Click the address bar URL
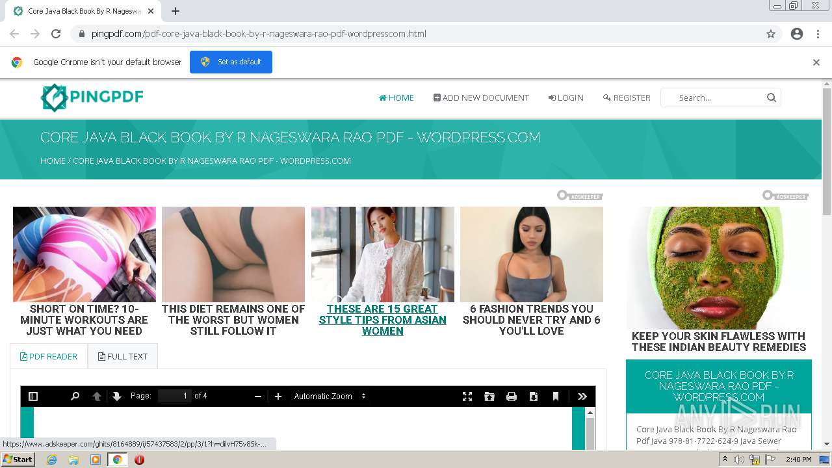Screen dimensions: 832x468 click(x=259, y=34)
